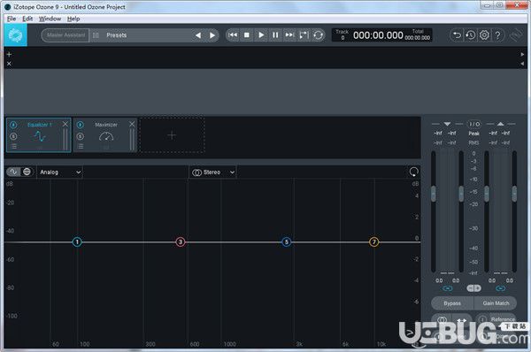This screenshot has height=352, width=531.
Task: Click the output up-arrow meter icon
Action: coord(500,124)
